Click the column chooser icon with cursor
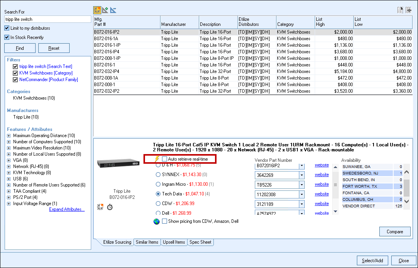This screenshot has height=268, width=418. [x=400, y=10]
